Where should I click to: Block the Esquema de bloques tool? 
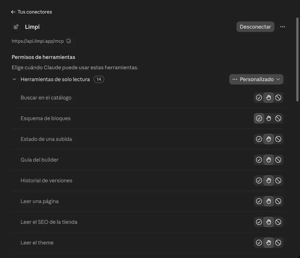click(278, 118)
